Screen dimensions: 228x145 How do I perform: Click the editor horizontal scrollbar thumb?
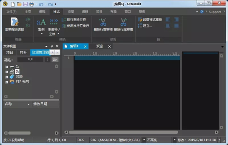coord(123,132)
